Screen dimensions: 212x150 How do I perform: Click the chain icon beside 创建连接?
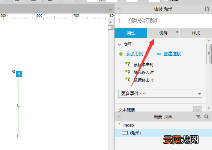(159, 54)
